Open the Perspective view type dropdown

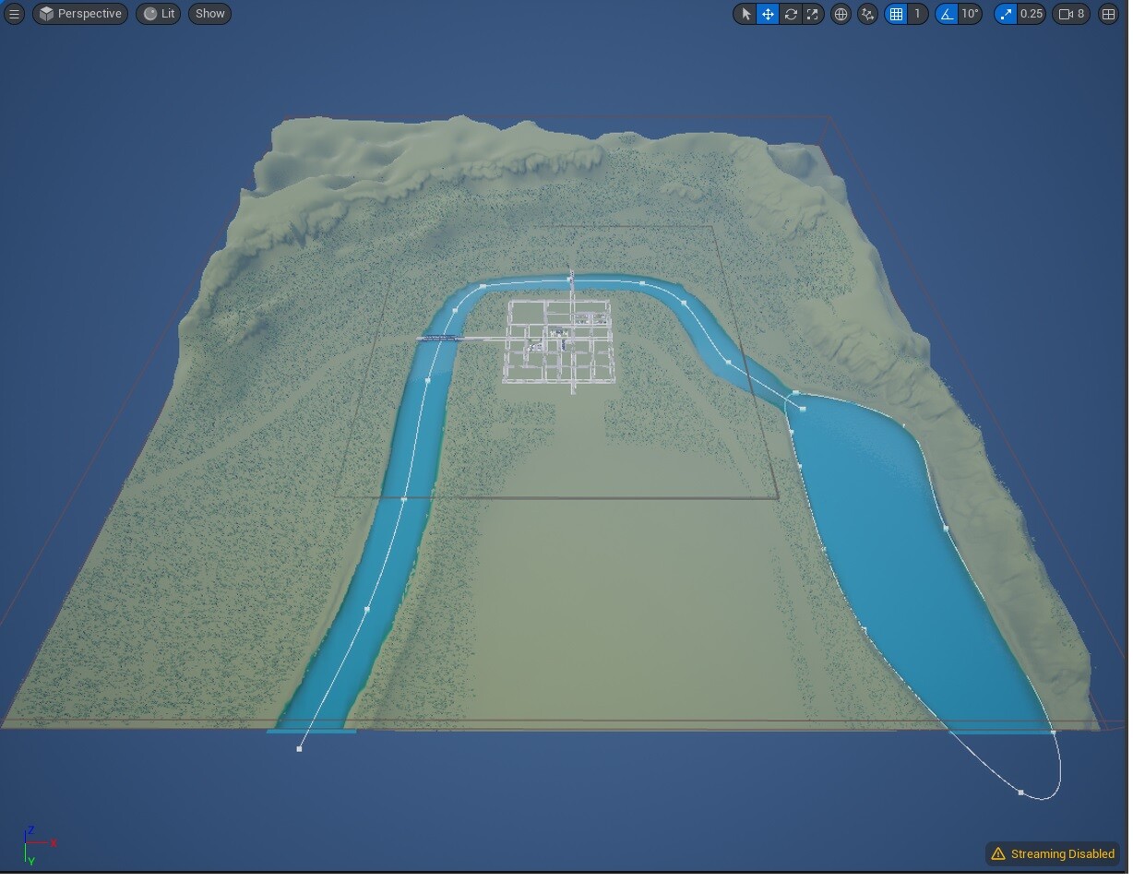coord(80,14)
